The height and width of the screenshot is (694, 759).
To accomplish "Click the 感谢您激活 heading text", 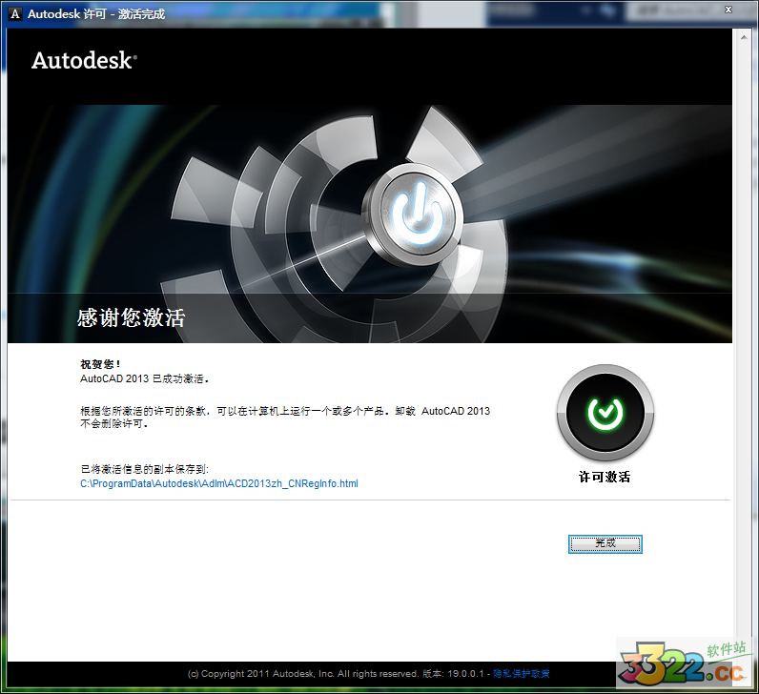I will pos(131,318).
